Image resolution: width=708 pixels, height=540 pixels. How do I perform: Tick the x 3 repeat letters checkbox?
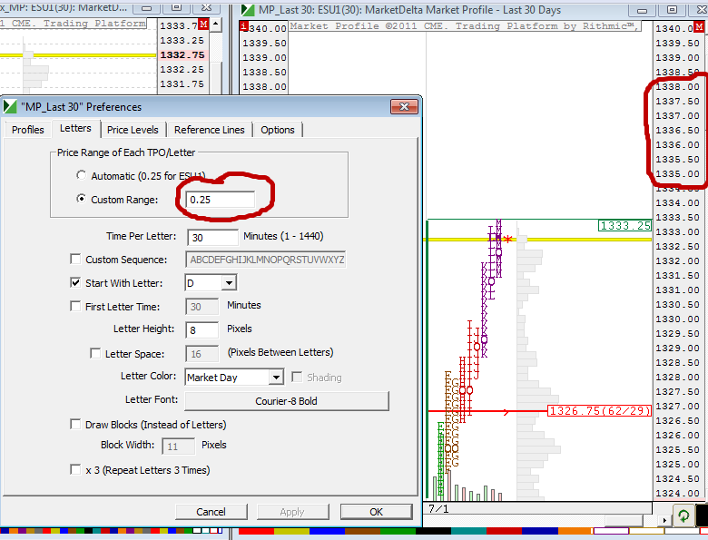76,470
